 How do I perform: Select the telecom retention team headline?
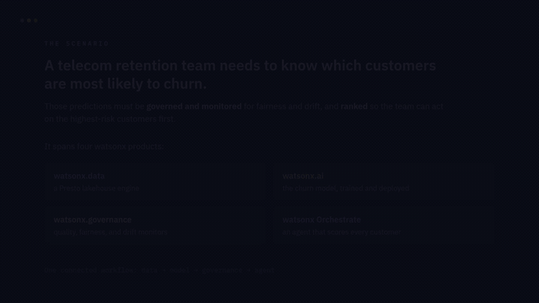240,75
